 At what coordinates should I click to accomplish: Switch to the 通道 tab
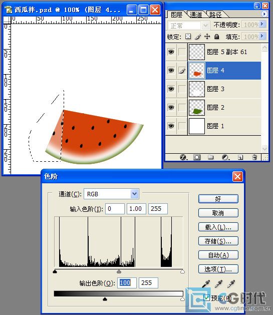pyautogui.click(x=196, y=15)
